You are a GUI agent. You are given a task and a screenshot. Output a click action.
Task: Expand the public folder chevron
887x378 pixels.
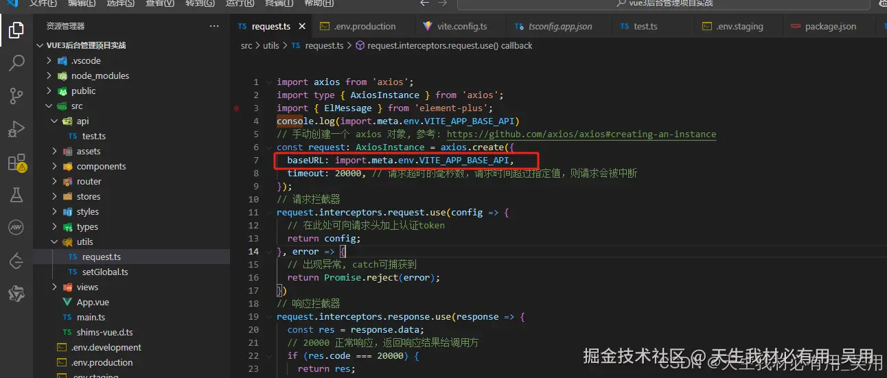49,91
